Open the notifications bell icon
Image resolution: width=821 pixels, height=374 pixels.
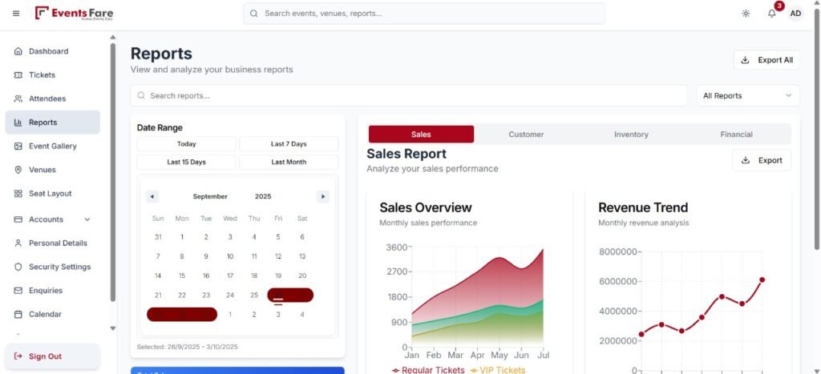pos(771,14)
